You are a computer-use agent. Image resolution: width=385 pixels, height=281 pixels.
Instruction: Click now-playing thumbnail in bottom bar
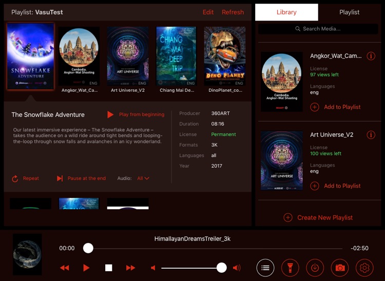(27, 254)
